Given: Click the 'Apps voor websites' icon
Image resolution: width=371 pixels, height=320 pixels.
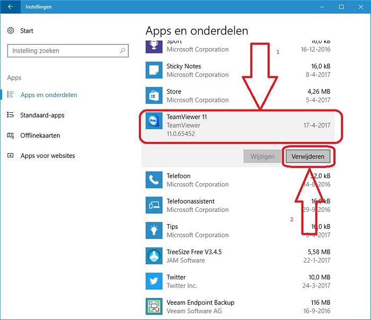Looking at the screenshot, I should [11, 155].
